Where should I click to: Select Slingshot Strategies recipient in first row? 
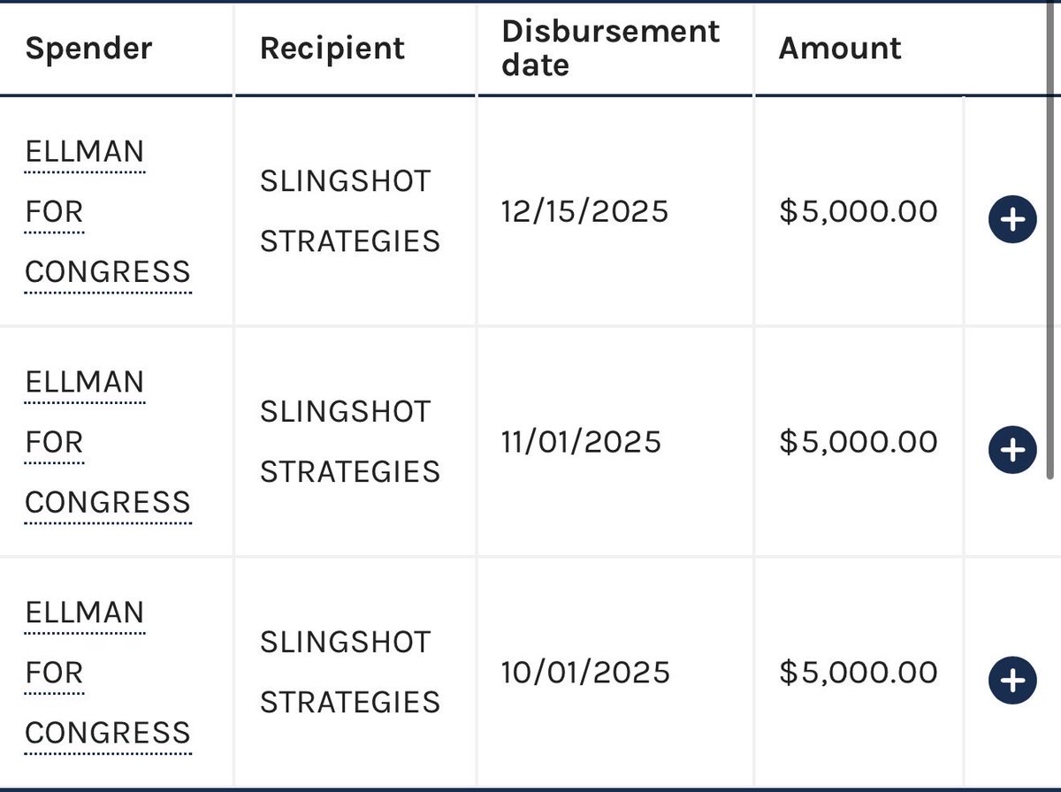pos(349,211)
